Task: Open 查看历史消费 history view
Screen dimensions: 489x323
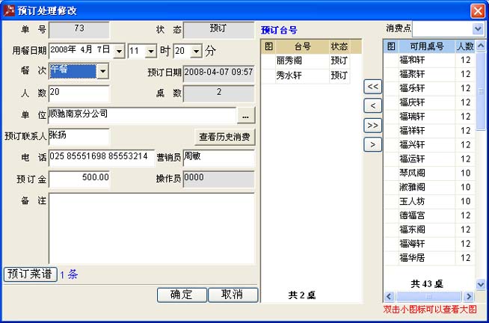Action: (x=225, y=137)
